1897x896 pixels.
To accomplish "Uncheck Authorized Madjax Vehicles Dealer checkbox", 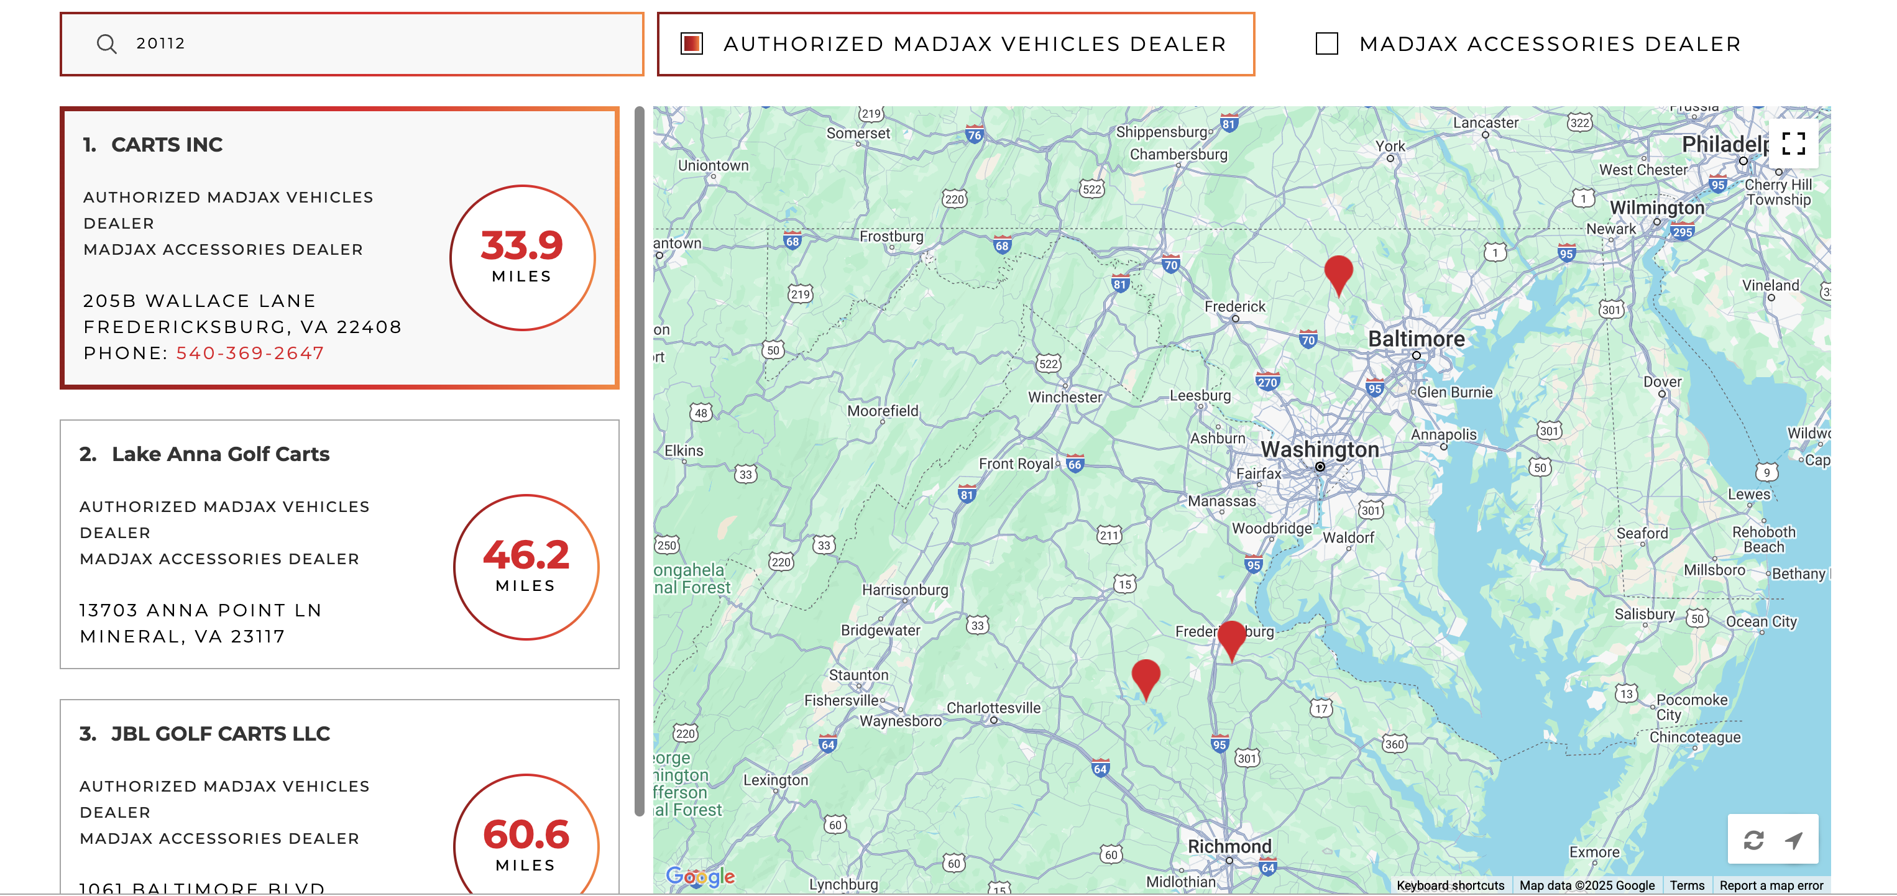I will (692, 44).
